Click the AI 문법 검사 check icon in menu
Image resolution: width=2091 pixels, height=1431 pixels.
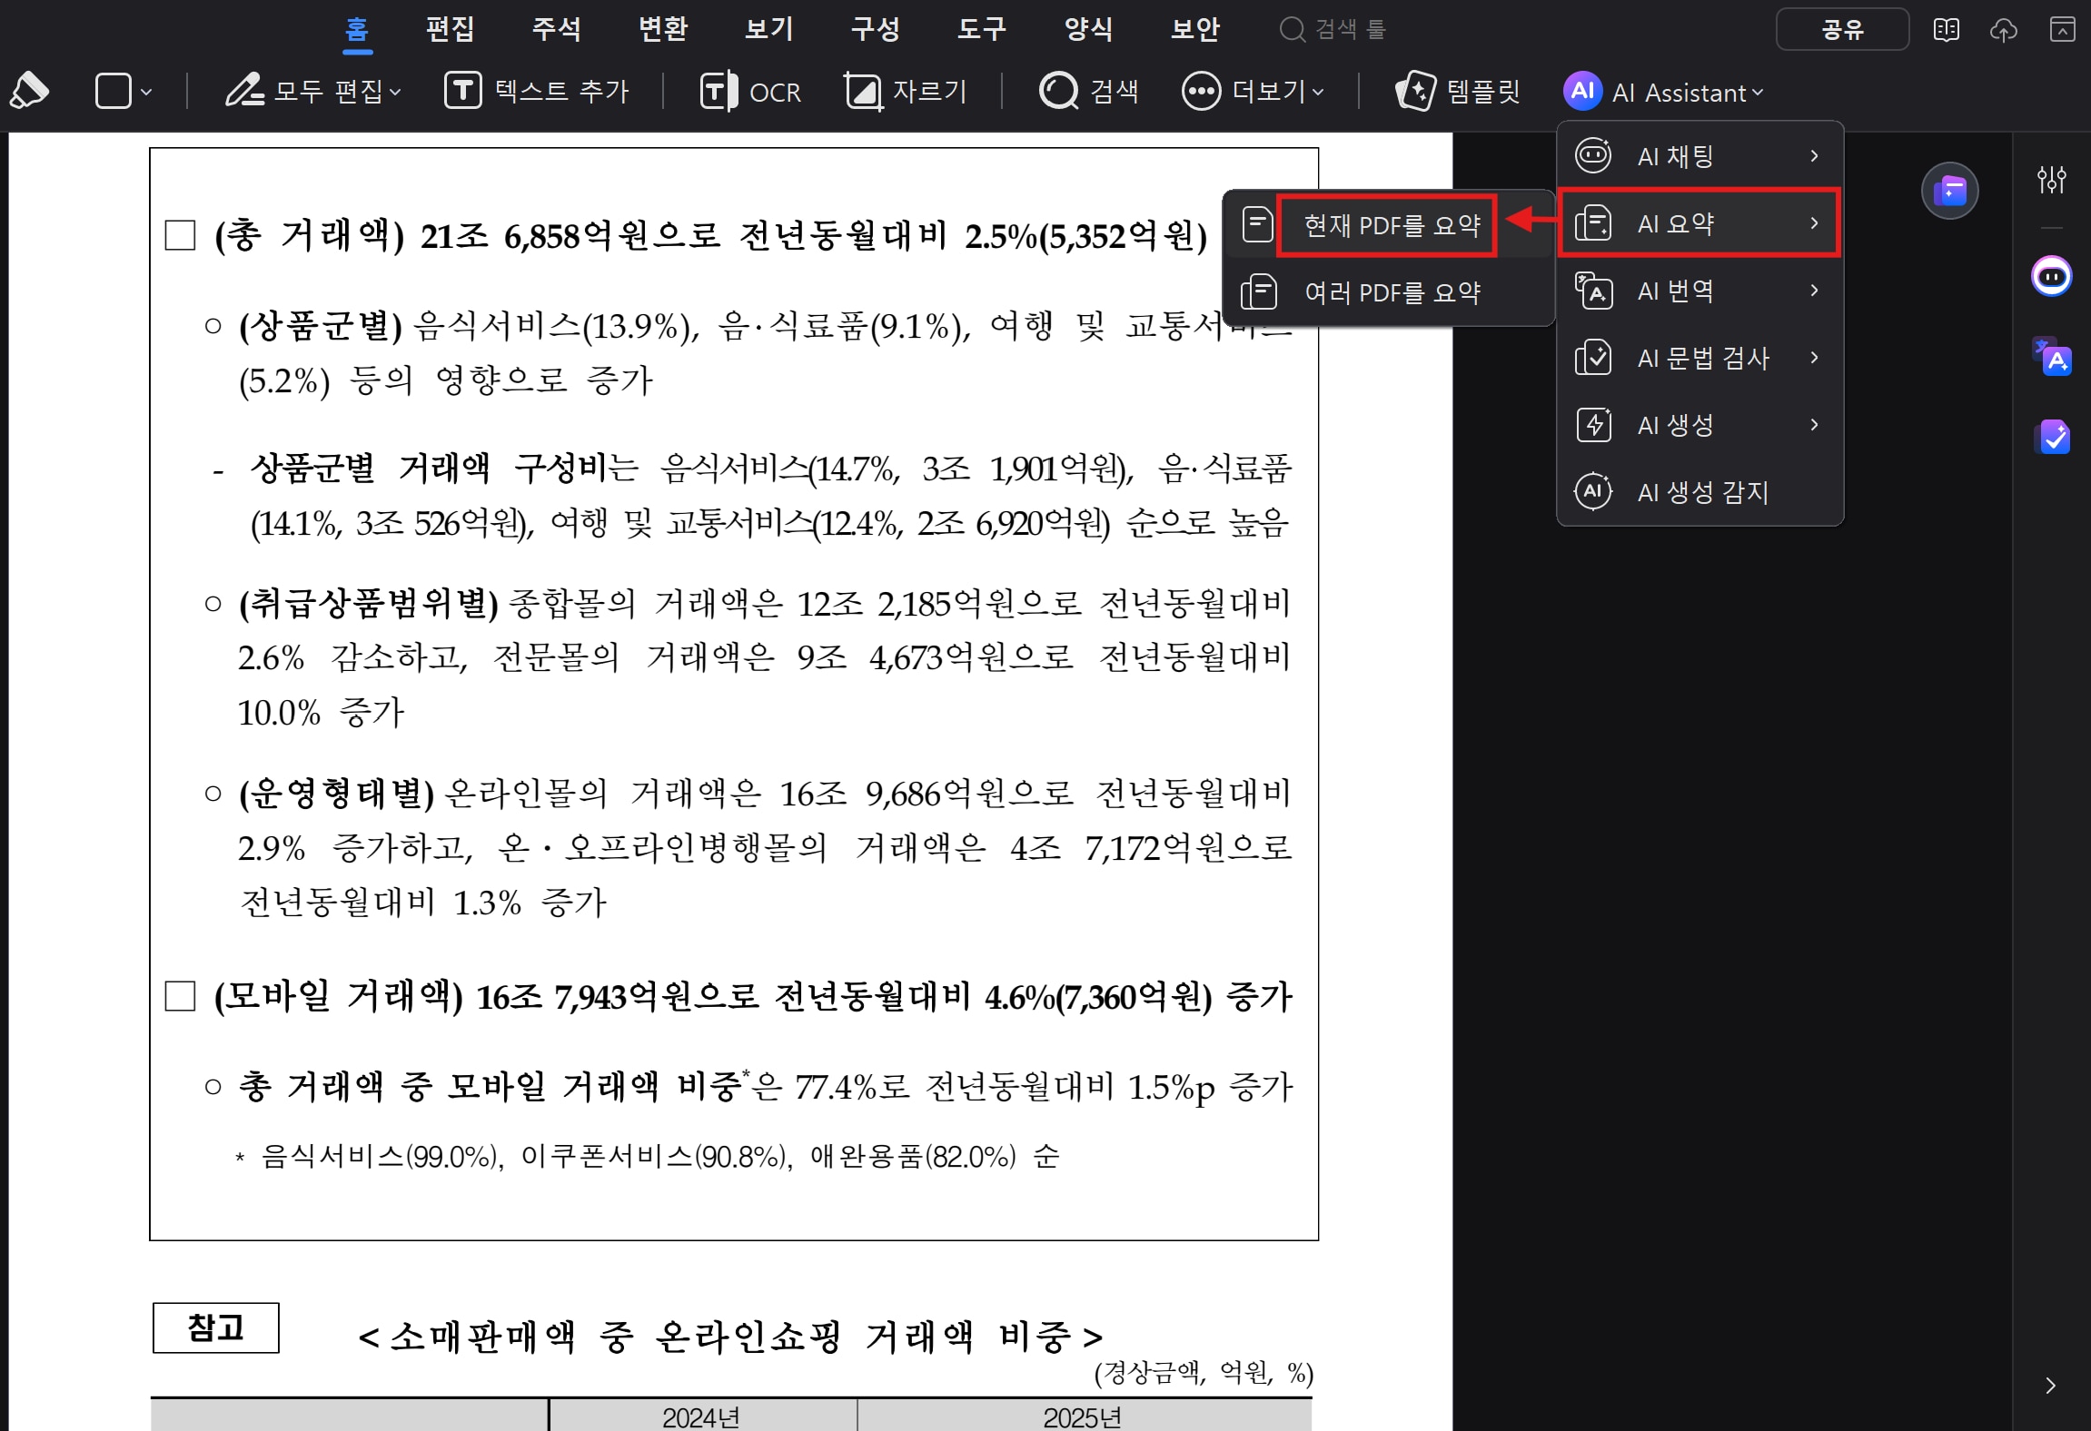coord(1593,358)
